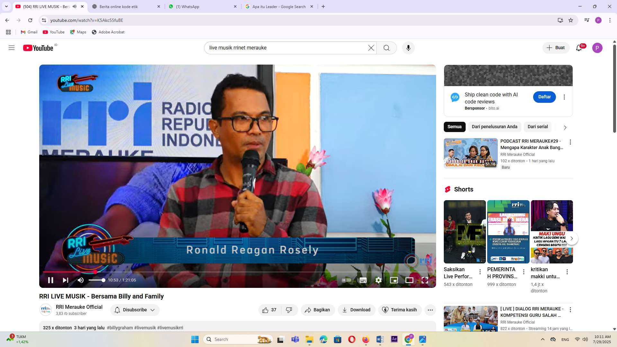Skip to next video
Viewport: 617px width, 347px height.
pos(65,280)
